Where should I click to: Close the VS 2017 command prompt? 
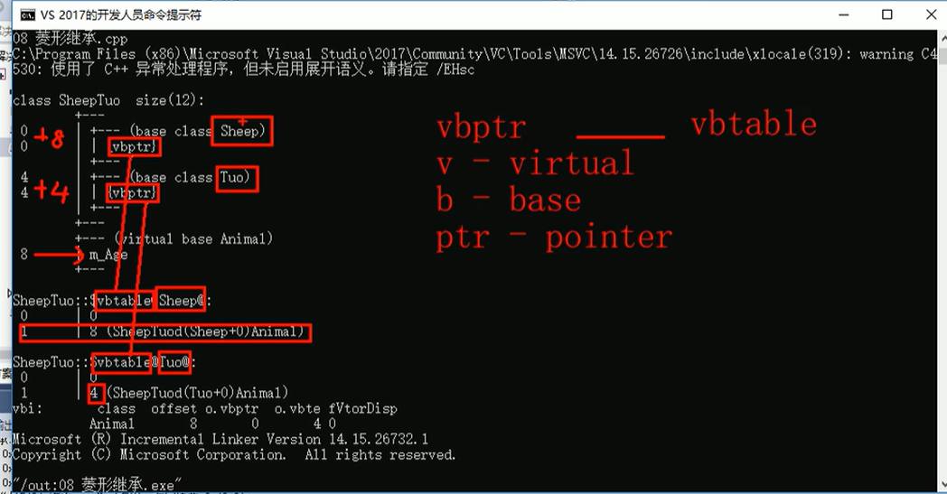pos(931,14)
